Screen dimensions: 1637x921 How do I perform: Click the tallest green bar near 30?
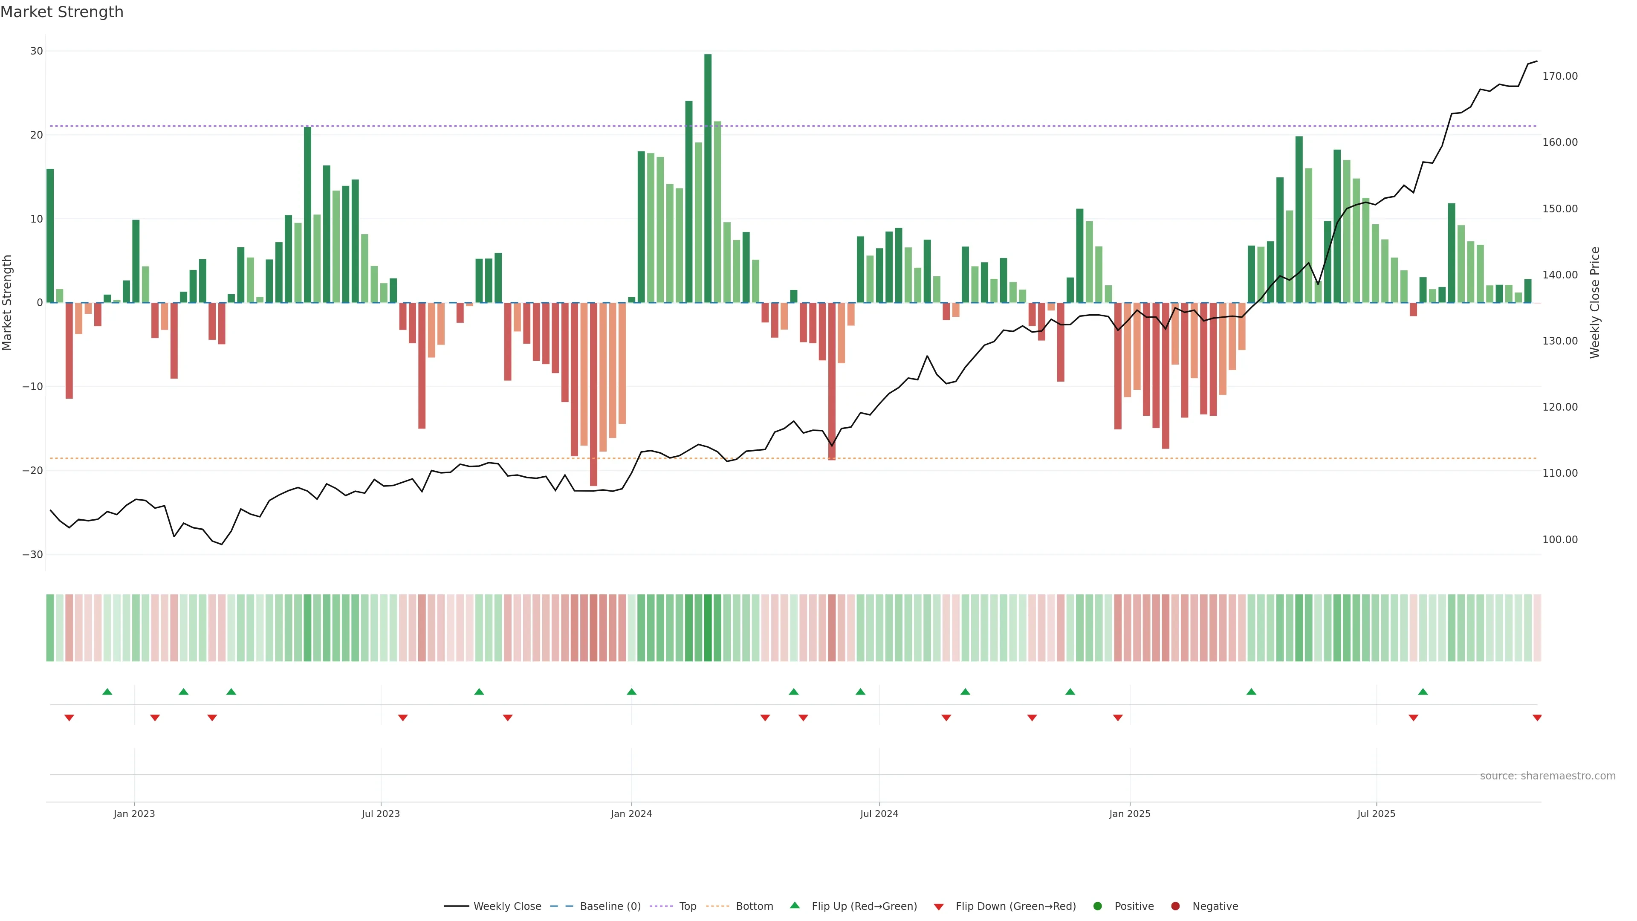coord(707,178)
